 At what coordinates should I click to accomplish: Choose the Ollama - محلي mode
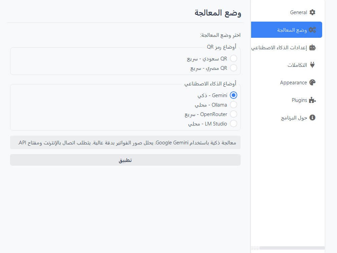(233, 105)
